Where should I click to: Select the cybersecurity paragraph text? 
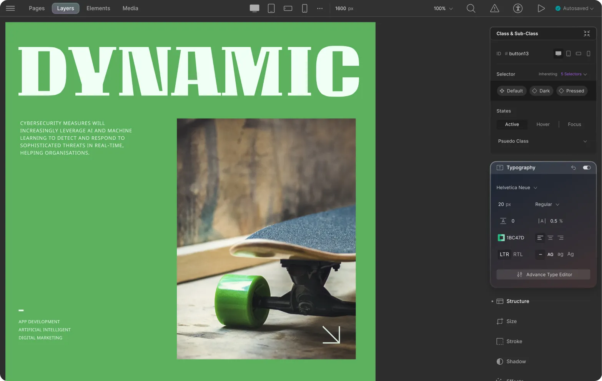(x=76, y=138)
